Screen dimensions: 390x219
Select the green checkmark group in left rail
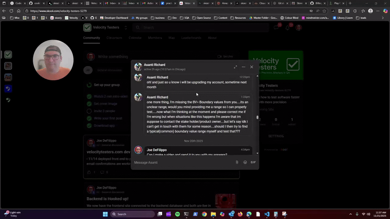(8, 55)
